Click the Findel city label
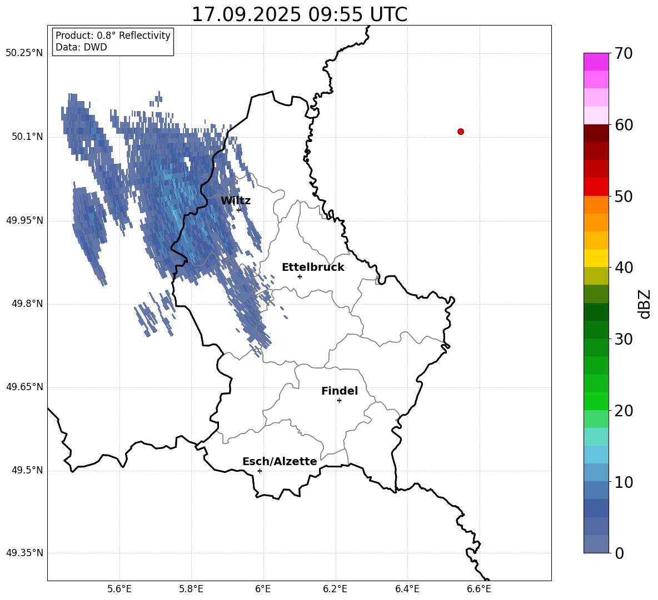The height and width of the screenshot is (600, 658). pos(340,391)
